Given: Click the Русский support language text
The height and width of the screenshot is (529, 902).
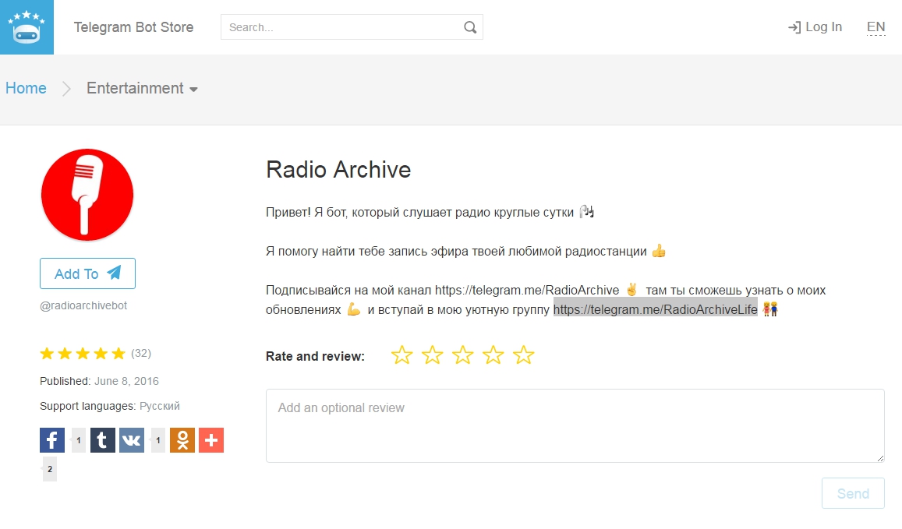Looking at the screenshot, I should coord(160,406).
